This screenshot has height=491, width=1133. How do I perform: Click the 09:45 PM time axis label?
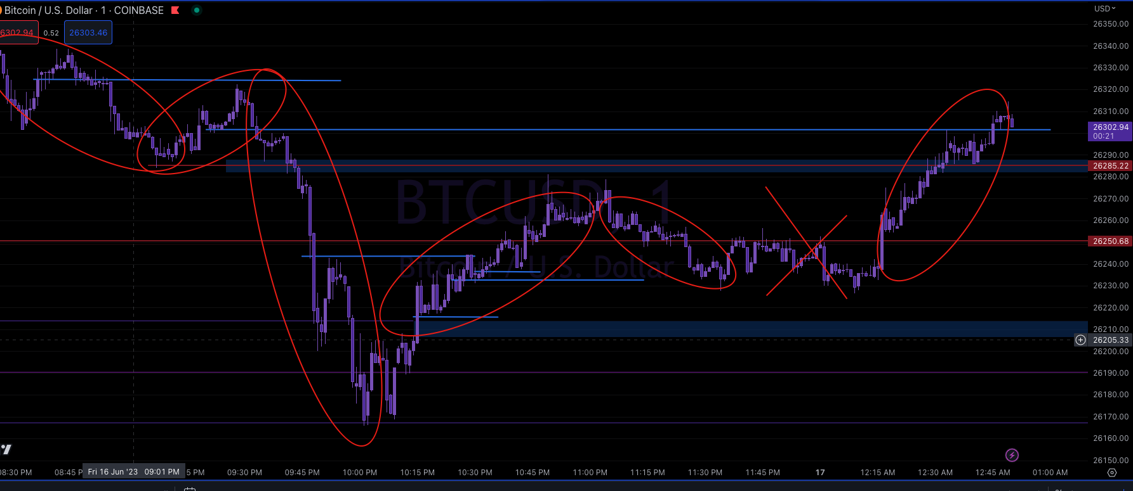302,473
